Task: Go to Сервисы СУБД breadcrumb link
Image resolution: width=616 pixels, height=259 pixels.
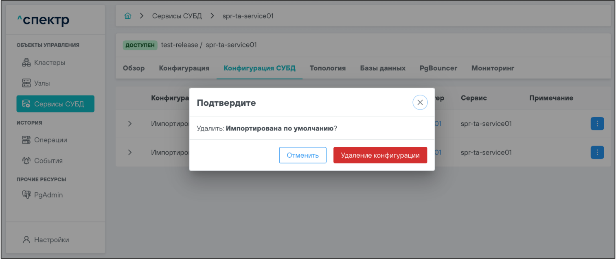Action: pyautogui.click(x=177, y=16)
